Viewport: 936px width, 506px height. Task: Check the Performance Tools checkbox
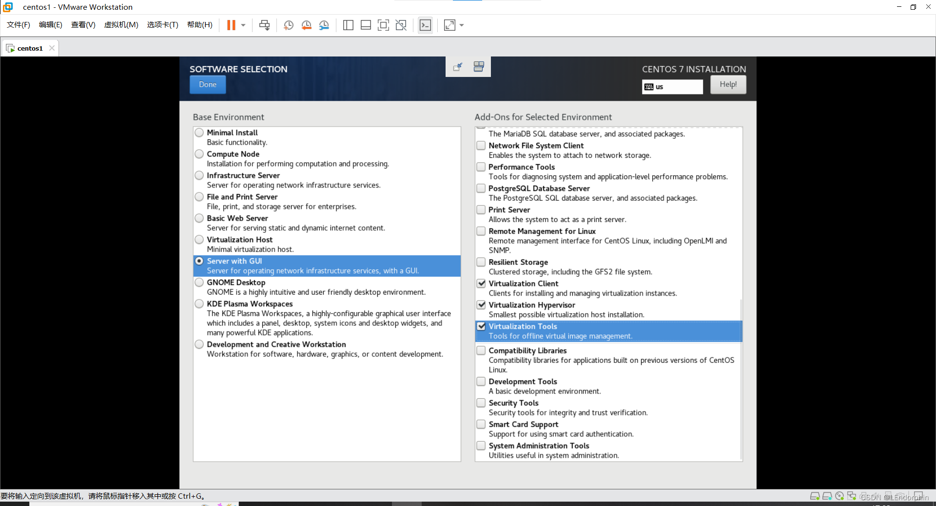481,167
